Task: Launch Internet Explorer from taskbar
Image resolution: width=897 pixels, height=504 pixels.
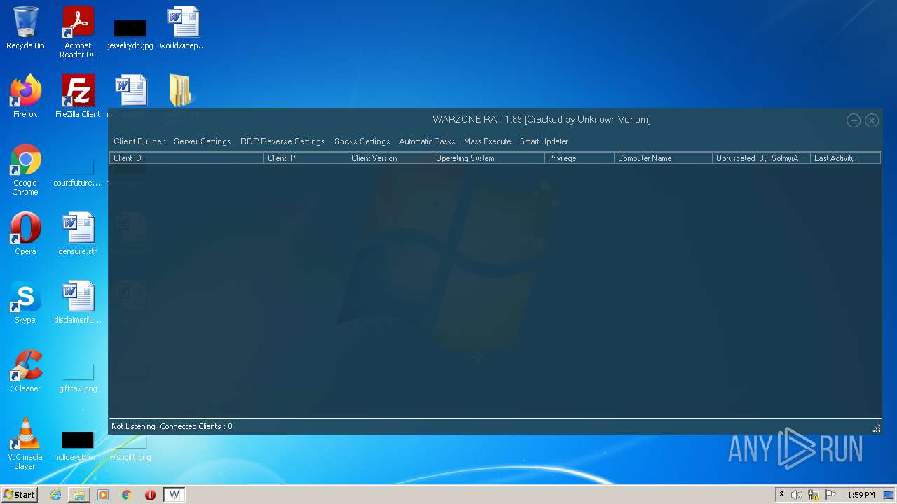Action: [x=55, y=495]
